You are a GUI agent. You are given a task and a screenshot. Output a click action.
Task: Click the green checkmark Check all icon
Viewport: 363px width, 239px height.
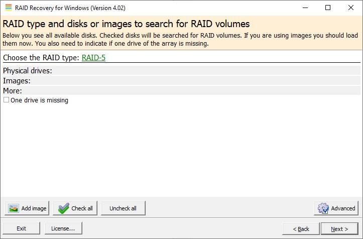pyautogui.click(x=63, y=208)
